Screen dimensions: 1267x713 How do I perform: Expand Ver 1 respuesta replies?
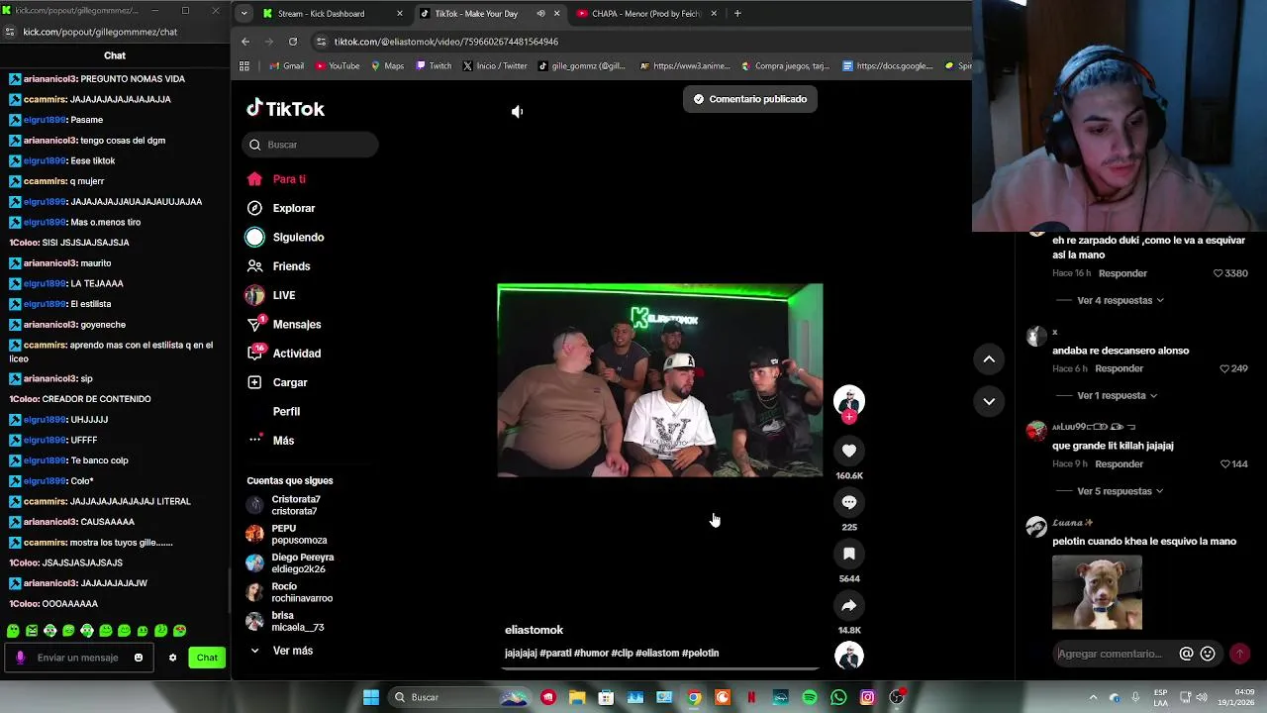[x=1117, y=395]
